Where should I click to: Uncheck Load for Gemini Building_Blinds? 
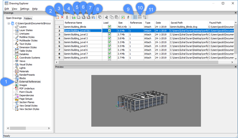(109, 27)
